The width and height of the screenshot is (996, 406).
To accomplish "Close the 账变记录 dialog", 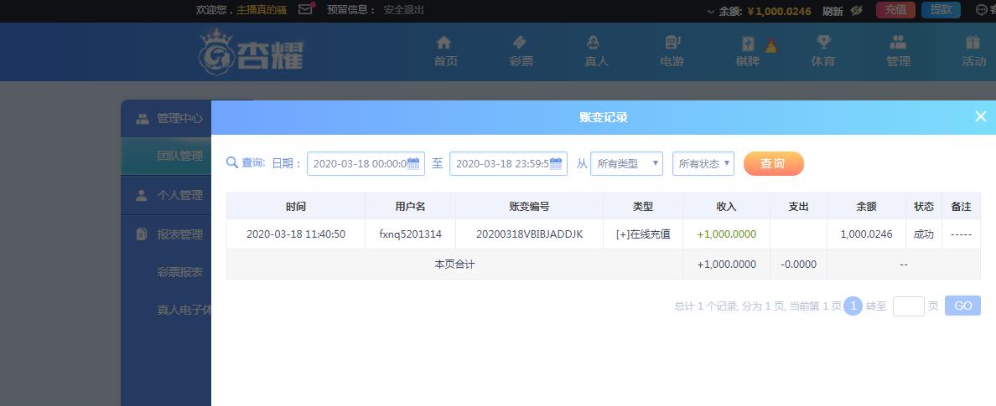I will tap(980, 117).
